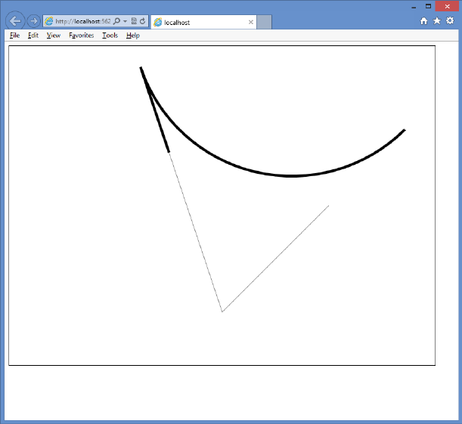
Task: Open the Help menu
Action: point(133,36)
